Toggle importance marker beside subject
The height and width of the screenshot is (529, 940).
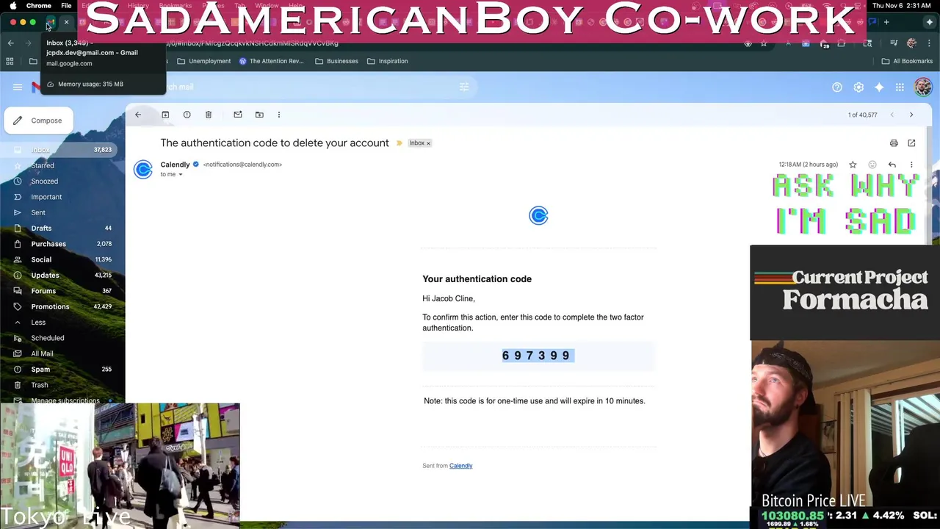pyautogui.click(x=399, y=143)
